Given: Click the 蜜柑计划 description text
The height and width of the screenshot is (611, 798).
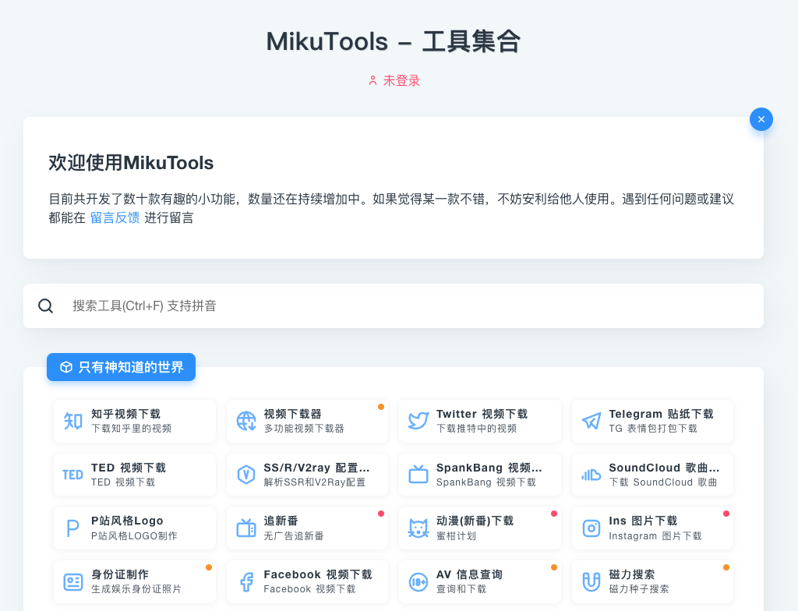Looking at the screenshot, I should coord(456,536).
